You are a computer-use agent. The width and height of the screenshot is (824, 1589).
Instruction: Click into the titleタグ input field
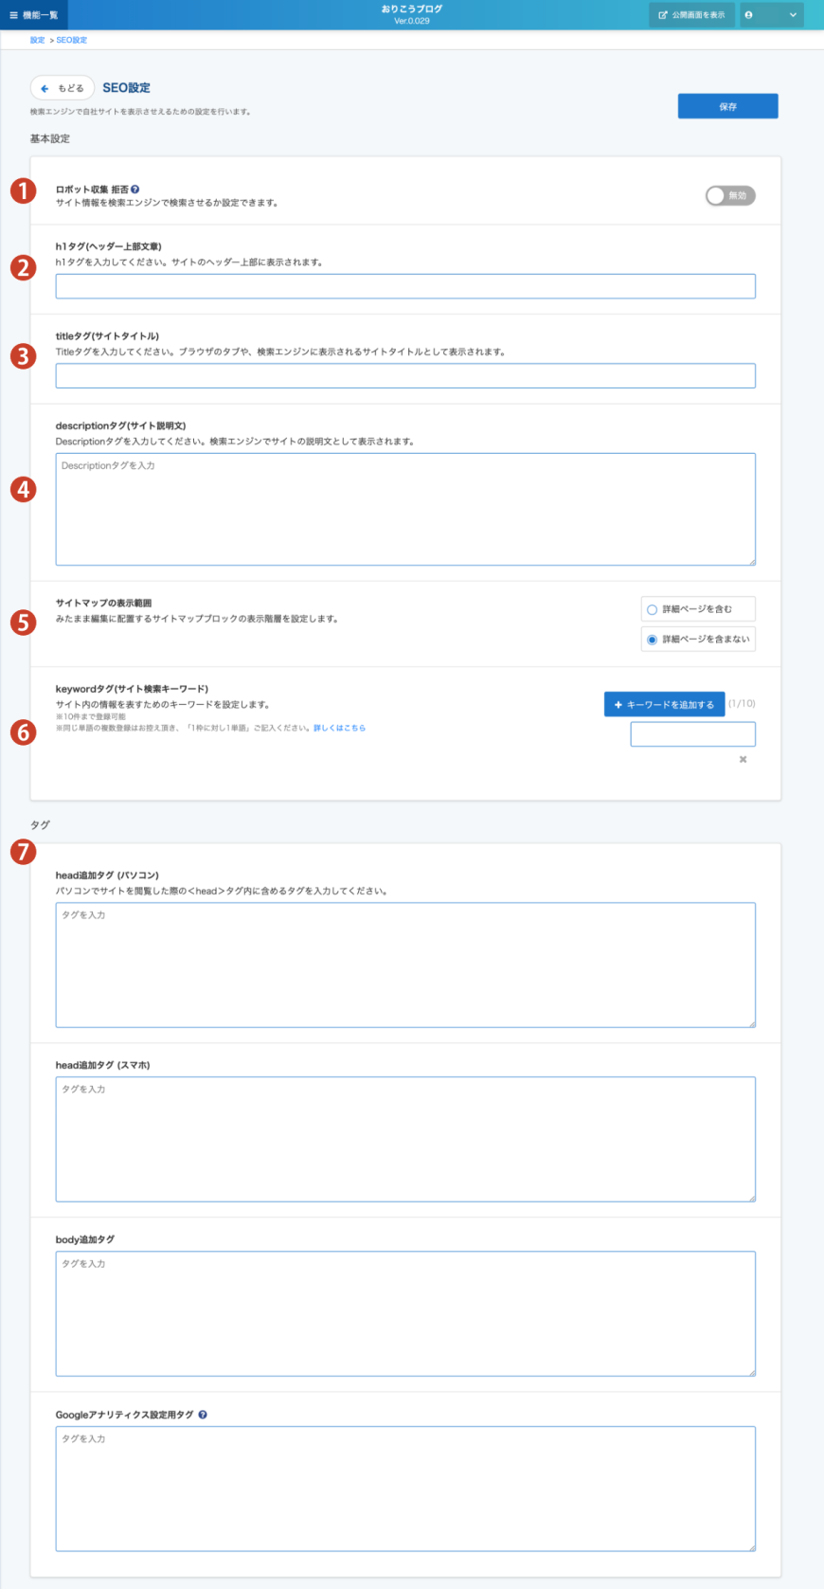[405, 376]
